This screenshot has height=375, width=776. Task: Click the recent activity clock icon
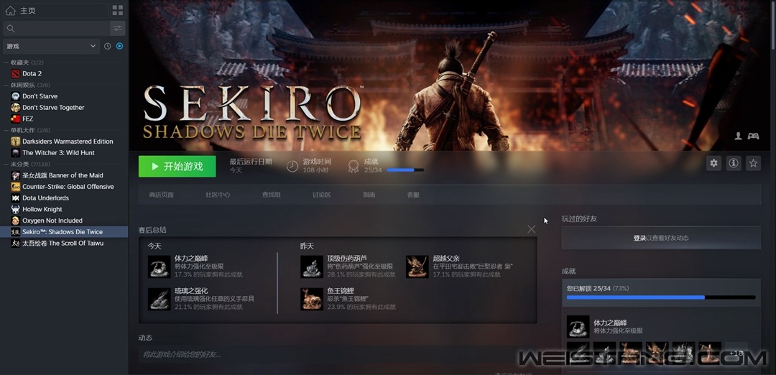[x=108, y=46]
